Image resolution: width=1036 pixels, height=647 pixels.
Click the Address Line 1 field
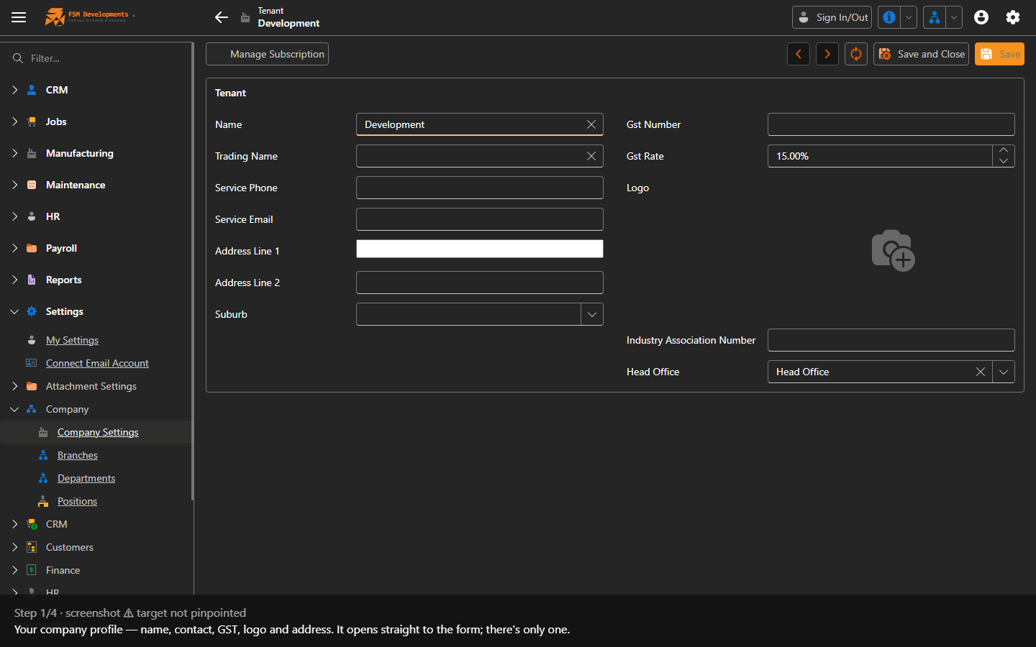coord(480,249)
